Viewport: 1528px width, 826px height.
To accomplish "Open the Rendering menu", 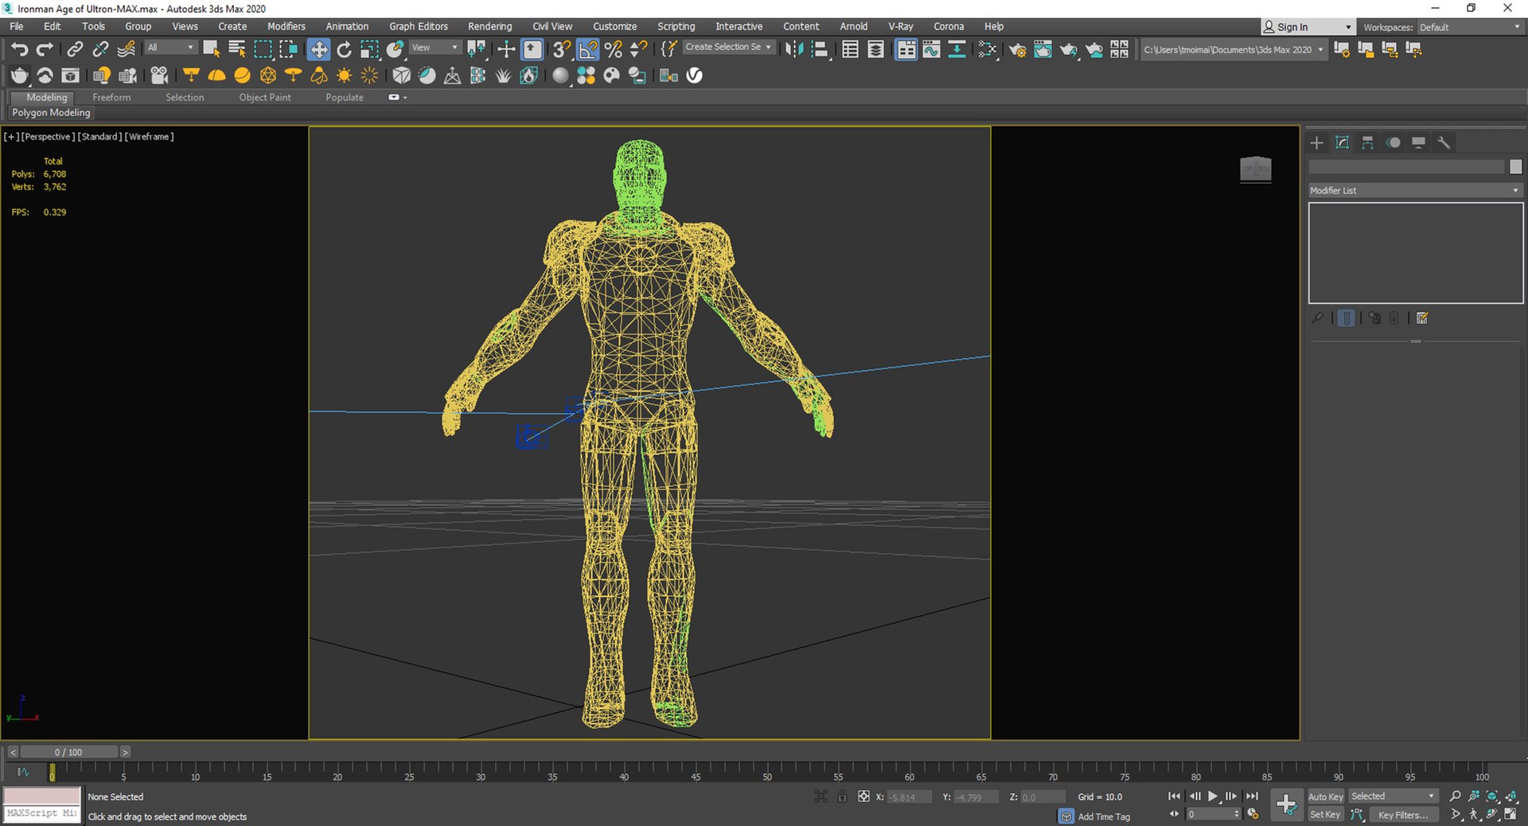I will [x=489, y=26].
